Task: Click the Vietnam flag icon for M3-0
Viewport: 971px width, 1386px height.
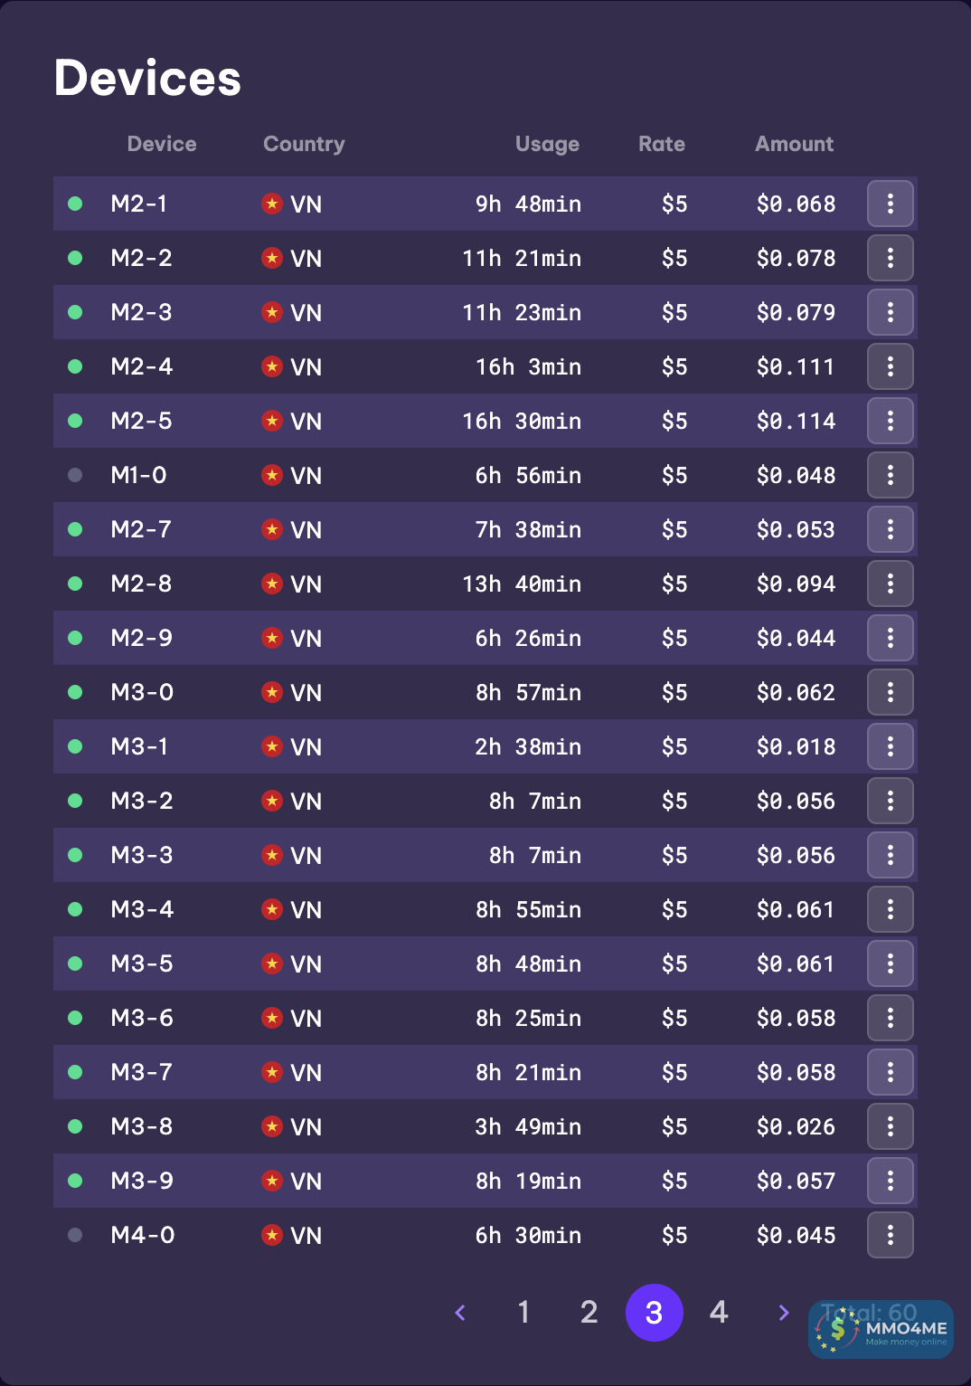Action: 272,692
